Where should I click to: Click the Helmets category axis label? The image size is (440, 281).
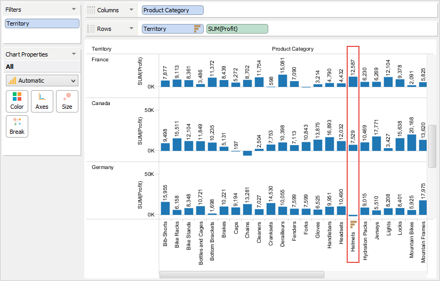pyautogui.click(x=353, y=248)
